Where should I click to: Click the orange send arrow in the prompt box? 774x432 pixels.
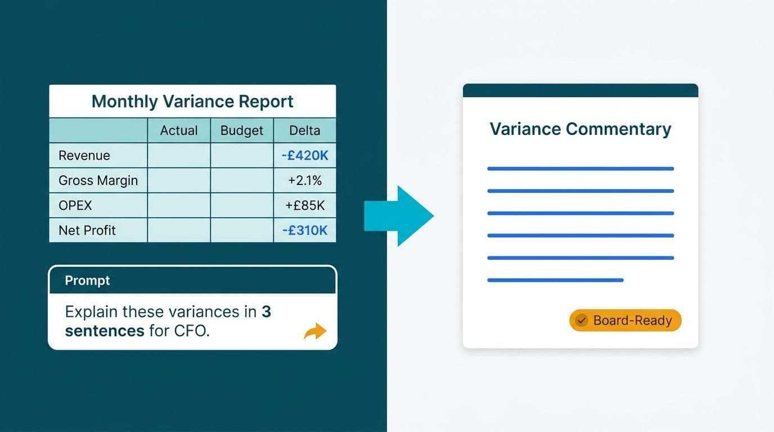pyautogui.click(x=315, y=331)
